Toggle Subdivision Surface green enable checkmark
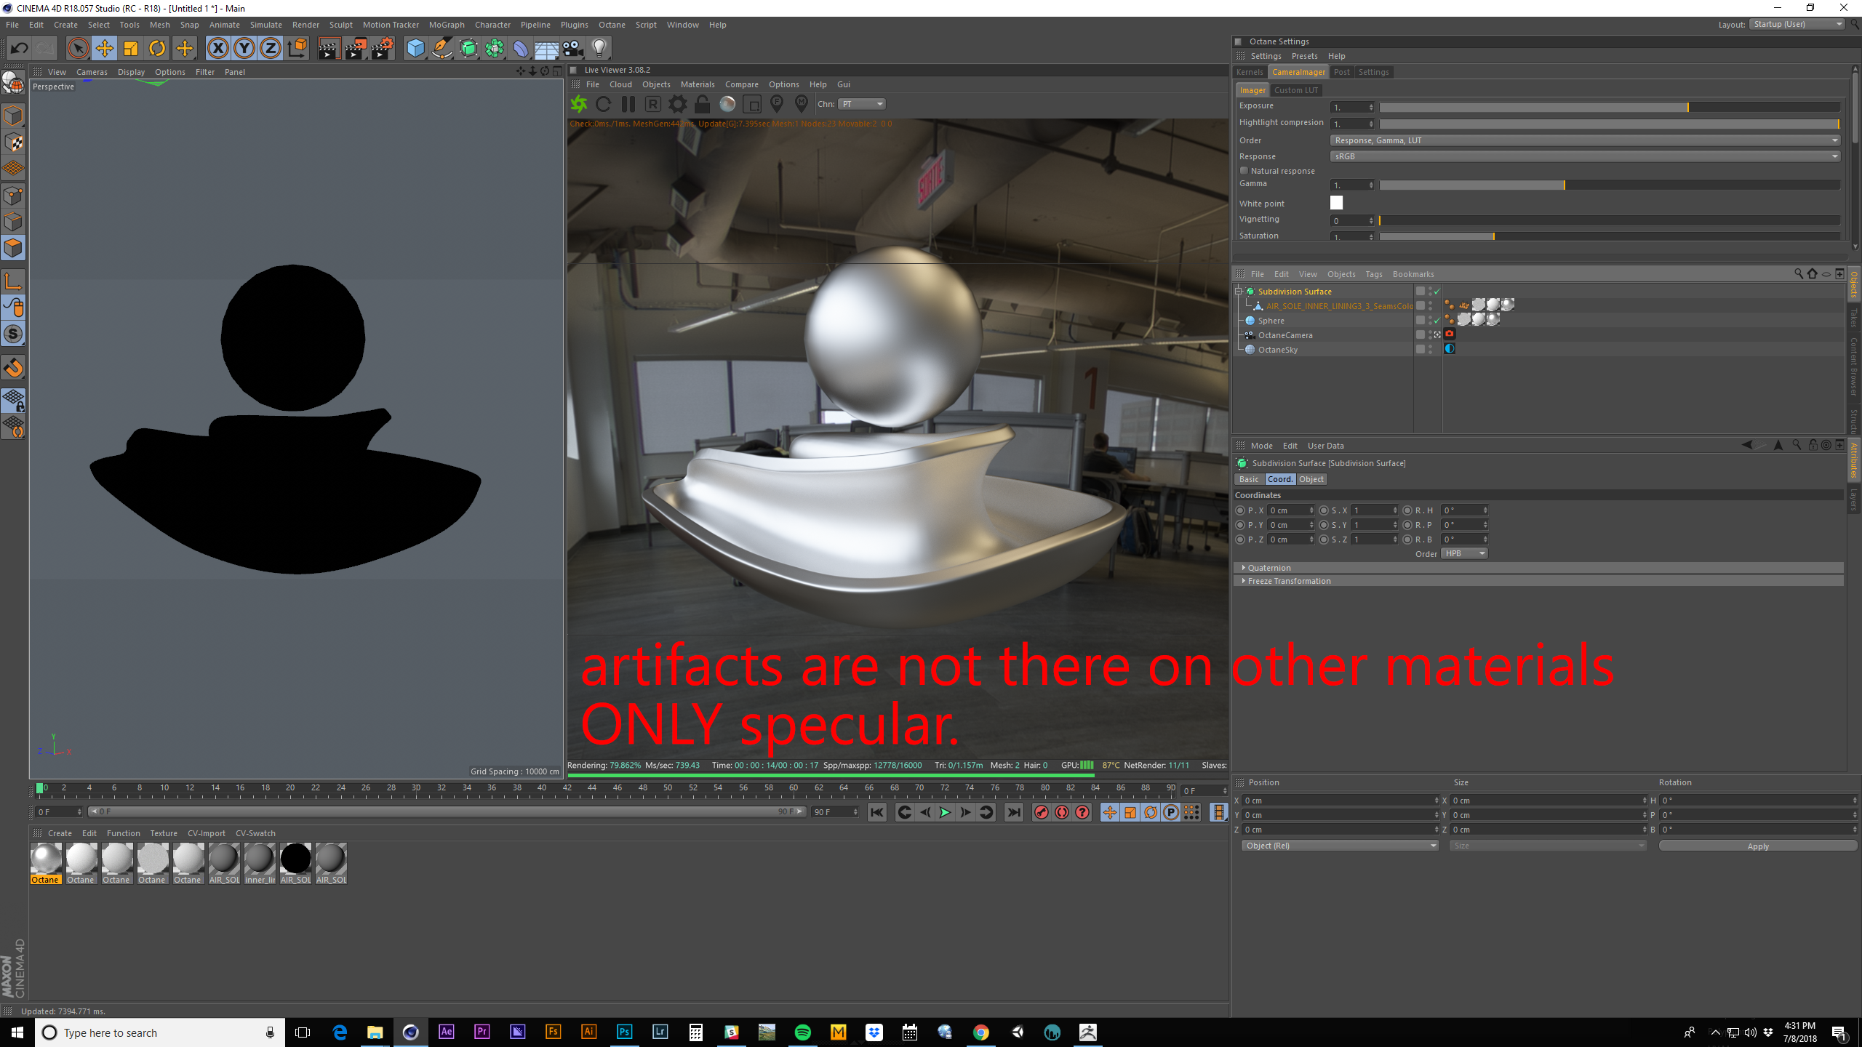The image size is (1862, 1047). coord(1437,292)
